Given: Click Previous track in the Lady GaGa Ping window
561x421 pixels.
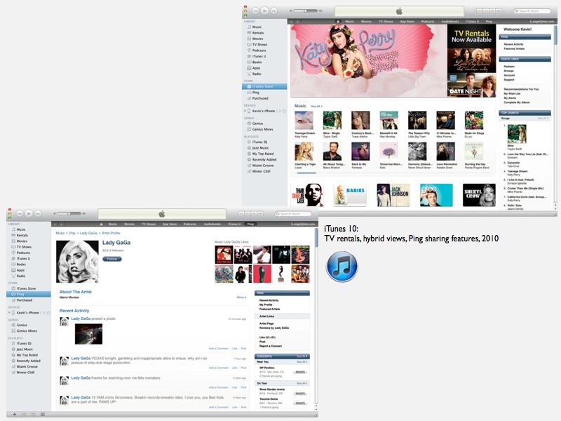Looking at the screenshot, I should (x=20, y=214).
